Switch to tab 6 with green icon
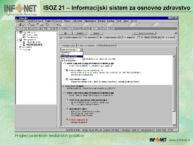The image size is (193, 145). coord(168,37)
